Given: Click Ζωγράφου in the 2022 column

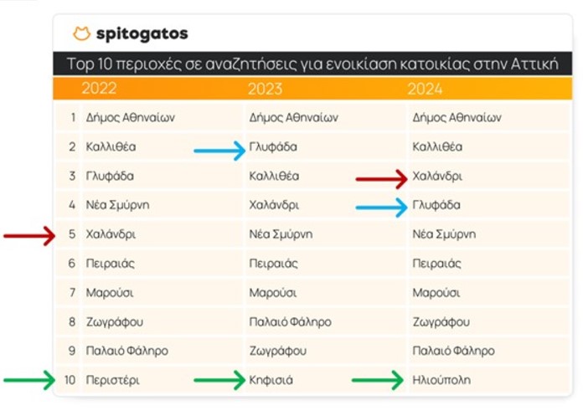Looking at the screenshot, I should [115, 322].
